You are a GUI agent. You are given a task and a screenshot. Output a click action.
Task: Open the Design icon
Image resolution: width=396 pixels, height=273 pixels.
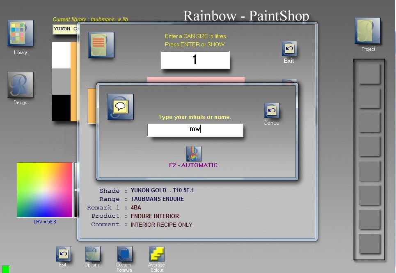pyautogui.click(x=20, y=85)
